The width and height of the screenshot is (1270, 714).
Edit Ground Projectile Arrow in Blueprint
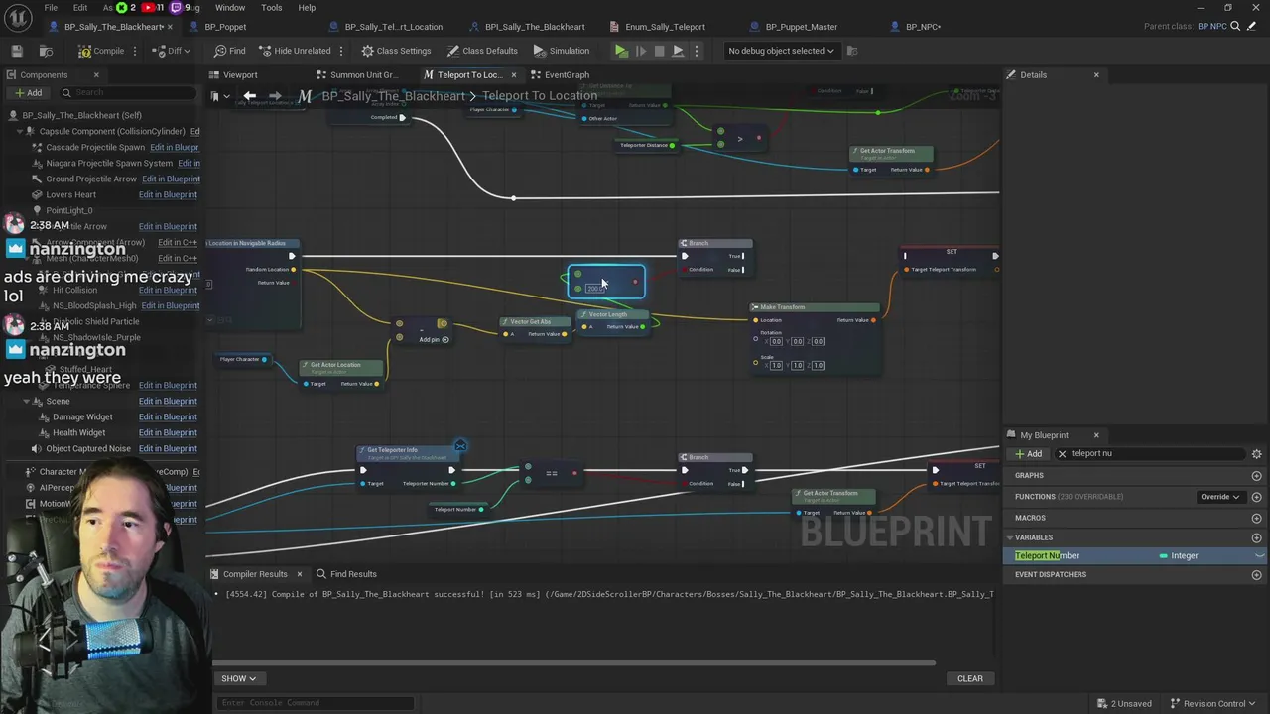click(x=171, y=178)
